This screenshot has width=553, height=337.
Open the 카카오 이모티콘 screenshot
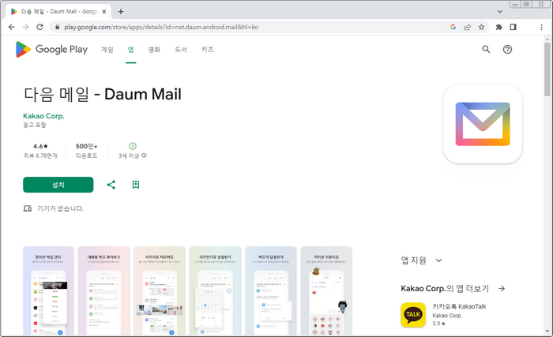[326, 290]
